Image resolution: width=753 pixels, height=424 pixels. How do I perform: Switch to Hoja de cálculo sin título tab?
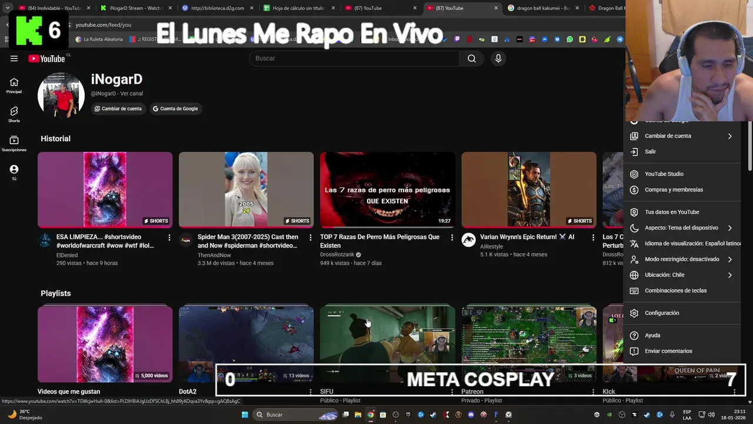298,8
